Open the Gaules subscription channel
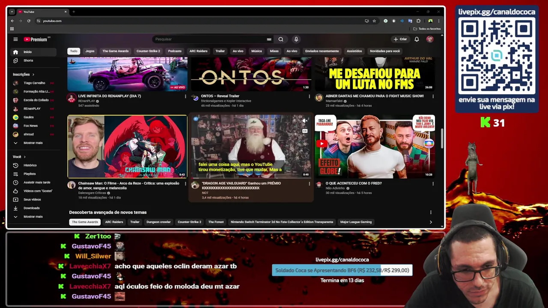The image size is (548, 308). pyautogui.click(x=33, y=117)
